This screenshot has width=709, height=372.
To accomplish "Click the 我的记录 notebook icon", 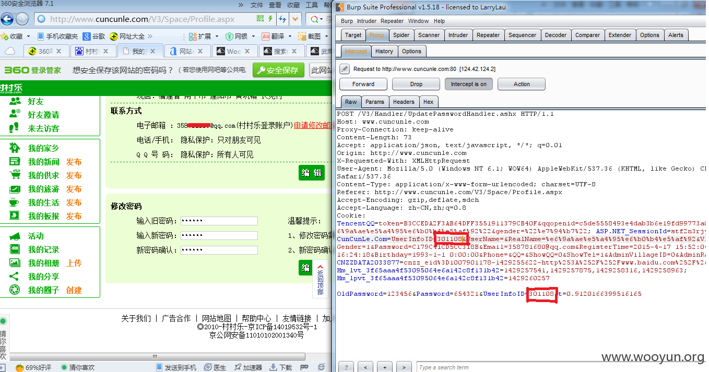I will (x=15, y=249).
